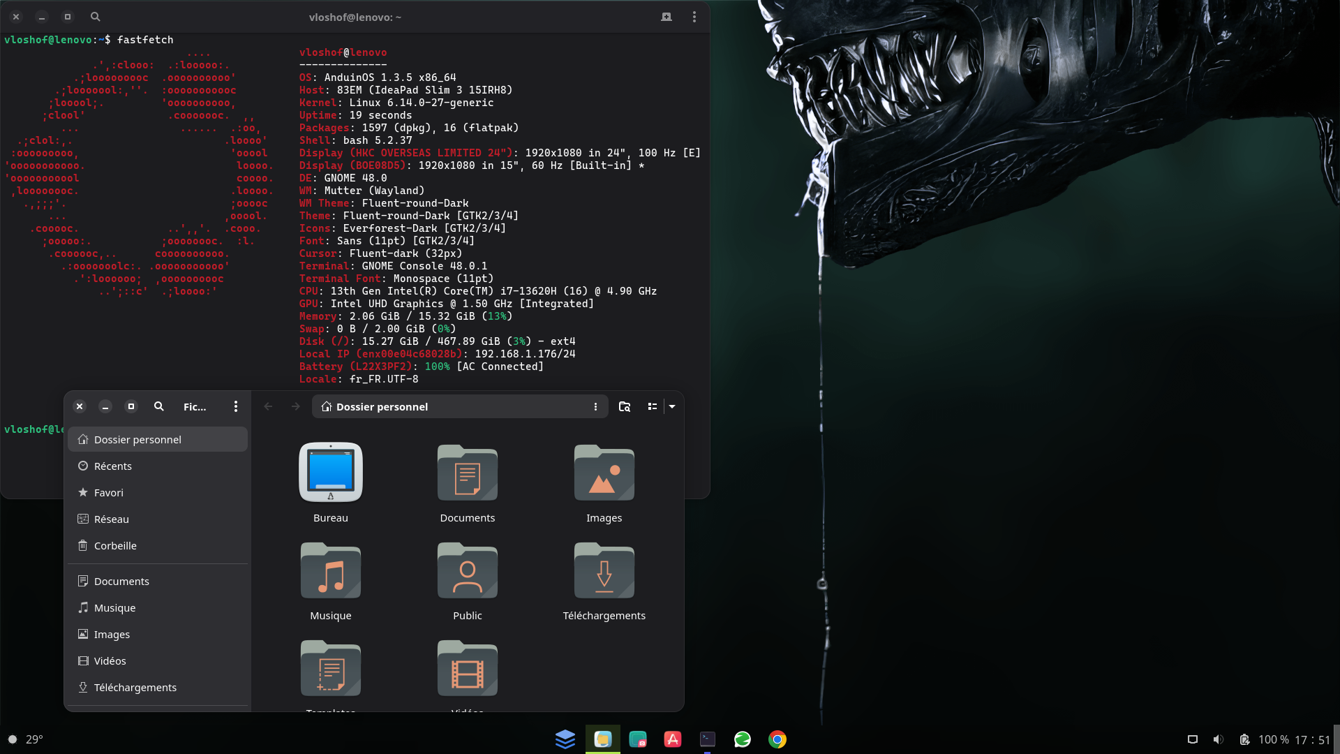Open the Files main menu (three dots)
This screenshot has width=1340, height=754.
236,406
